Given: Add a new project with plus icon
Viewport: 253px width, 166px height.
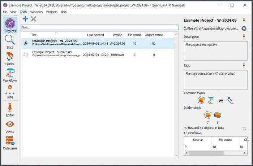Looking at the screenshot, I should tap(25, 19).
